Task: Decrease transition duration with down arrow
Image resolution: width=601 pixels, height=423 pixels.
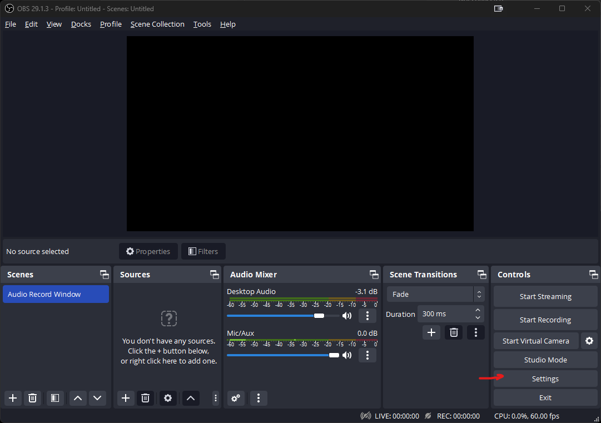Action: point(478,317)
